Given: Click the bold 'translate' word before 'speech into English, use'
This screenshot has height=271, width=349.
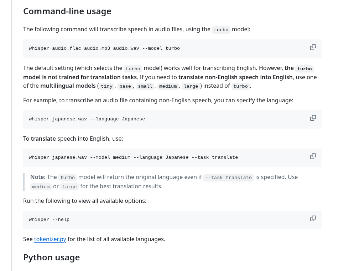Looking at the screenshot, I should [x=43, y=139].
